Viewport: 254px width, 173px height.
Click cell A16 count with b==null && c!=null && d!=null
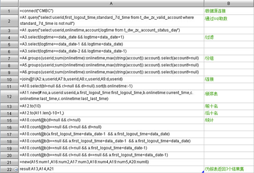point(111,127)
